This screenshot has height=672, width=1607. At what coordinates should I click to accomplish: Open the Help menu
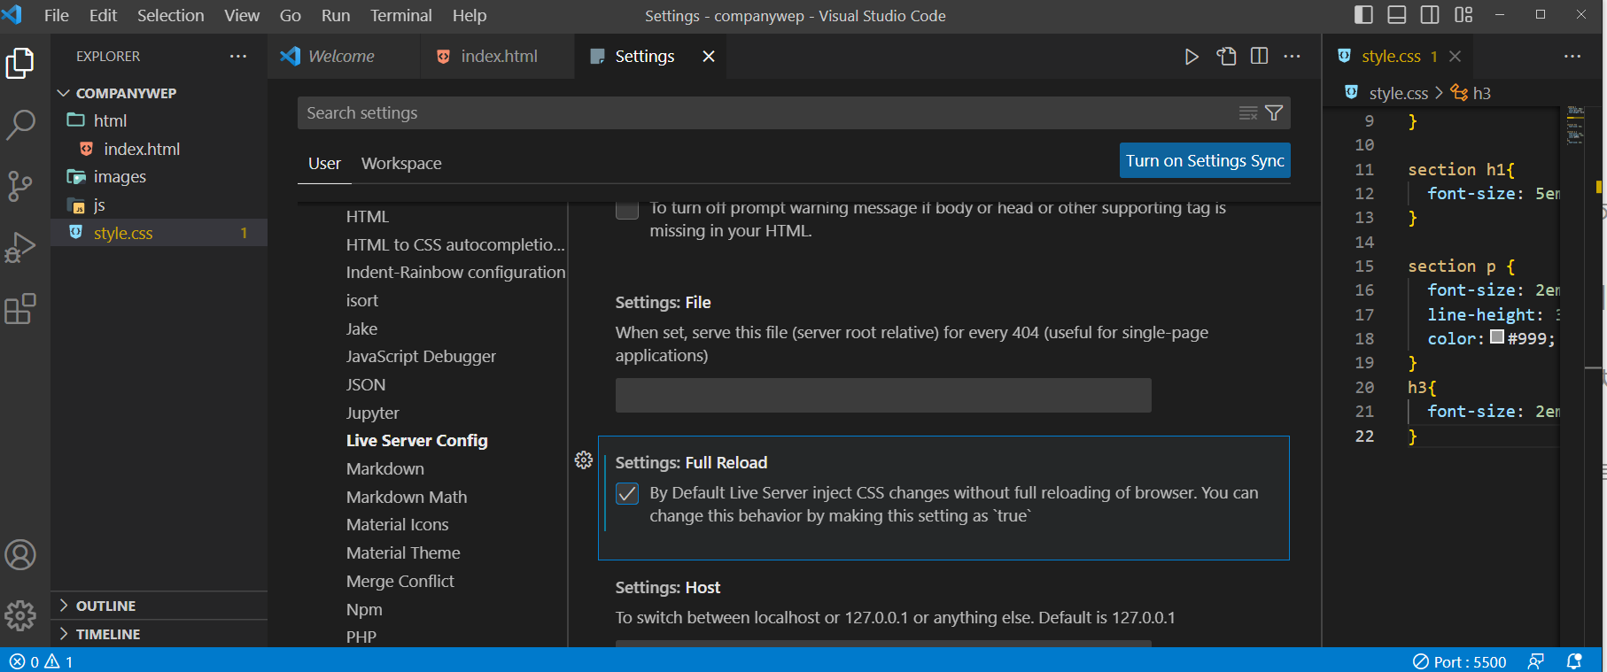pos(470,15)
